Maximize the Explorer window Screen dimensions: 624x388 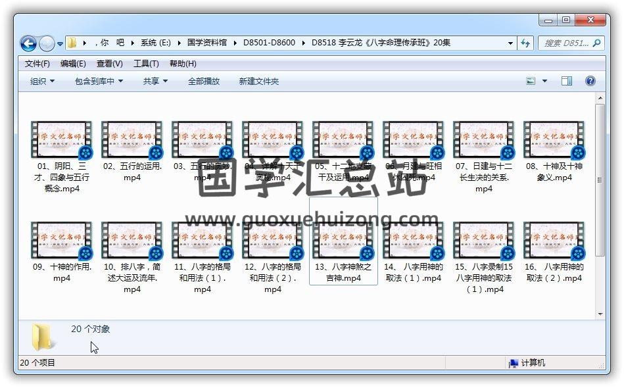coord(566,20)
